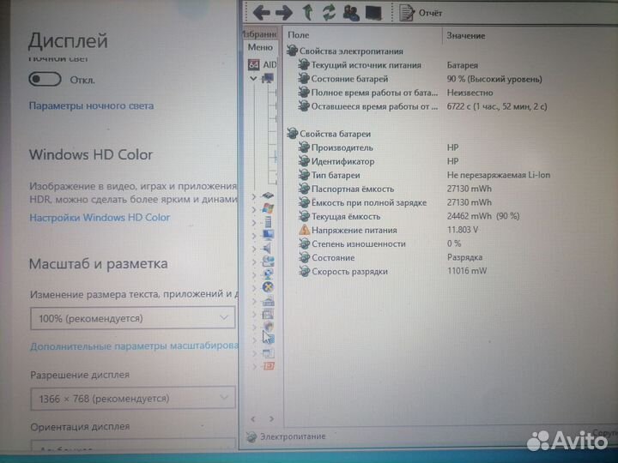Select the Motherboard category icon in the tree

pyautogui.click(x=268, y=195)
